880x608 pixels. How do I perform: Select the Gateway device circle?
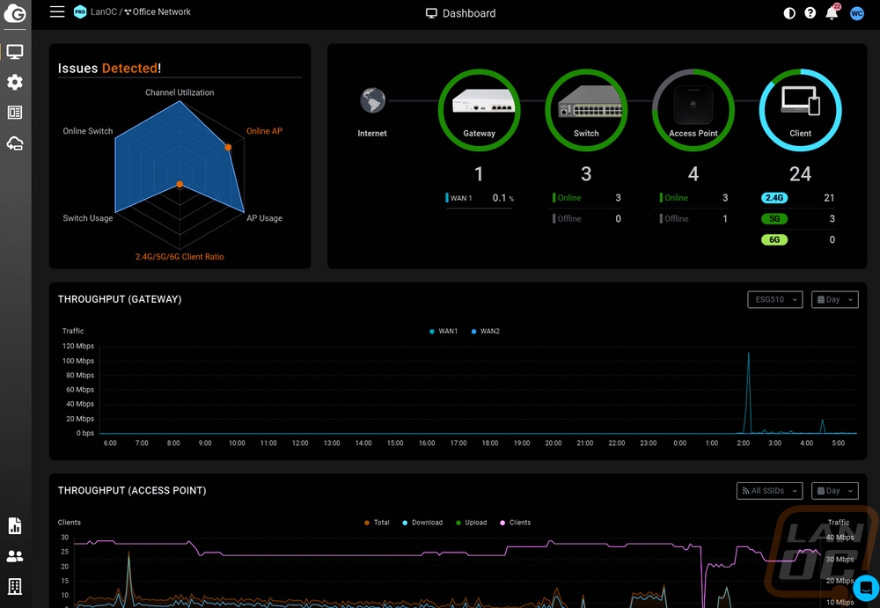(479, 110)
